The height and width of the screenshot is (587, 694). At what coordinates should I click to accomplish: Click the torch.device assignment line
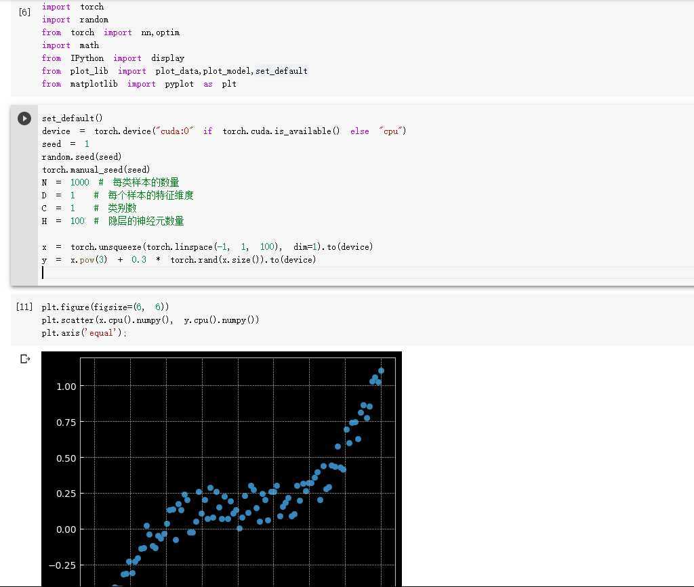224,131
